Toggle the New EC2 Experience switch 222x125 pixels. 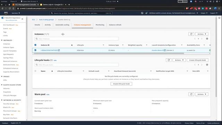3,18
